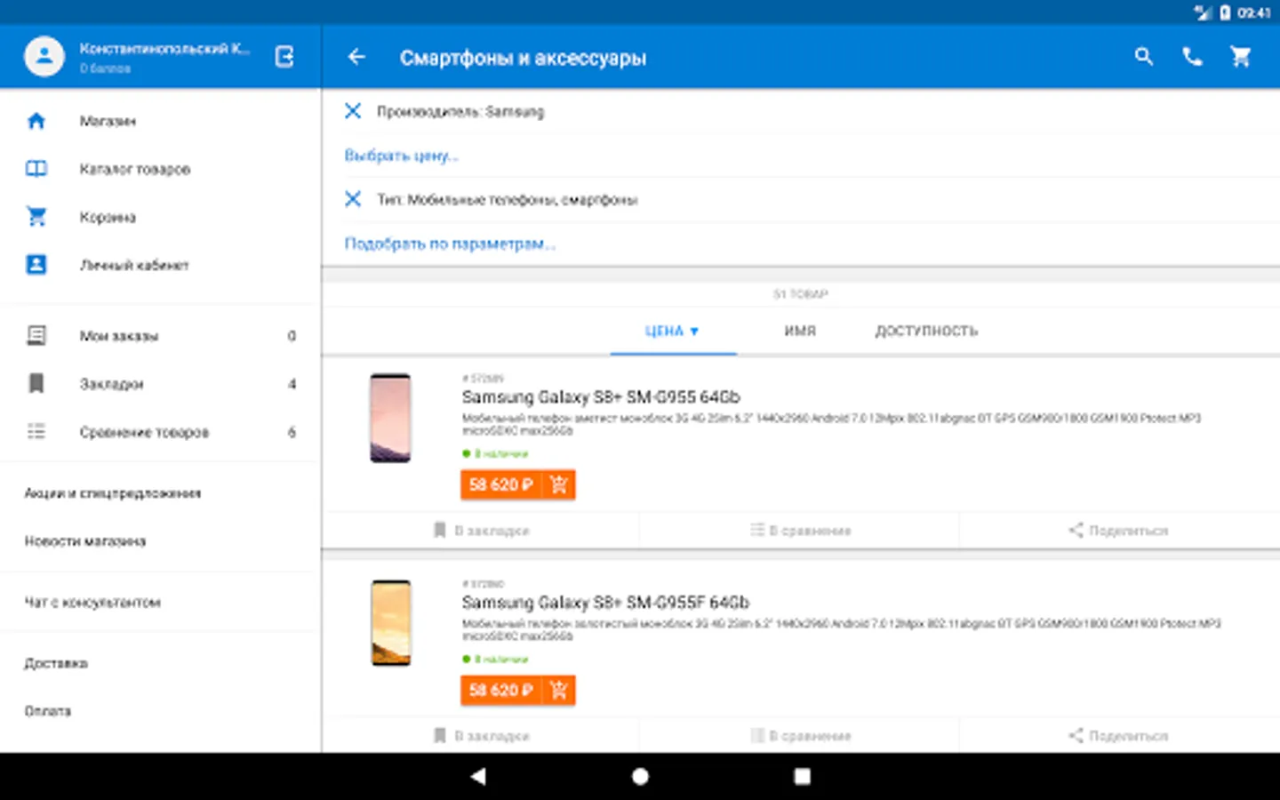Click the person icon beside Личный кабинет
Image resolution: width=1280 pixels, height=800 pixels.
tap(36, 265)
